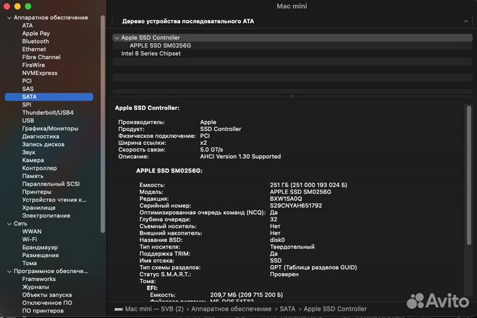The height and width of the screenshot is (318, 477).
Task: Collapse the Сеть section
Action: 9,223
